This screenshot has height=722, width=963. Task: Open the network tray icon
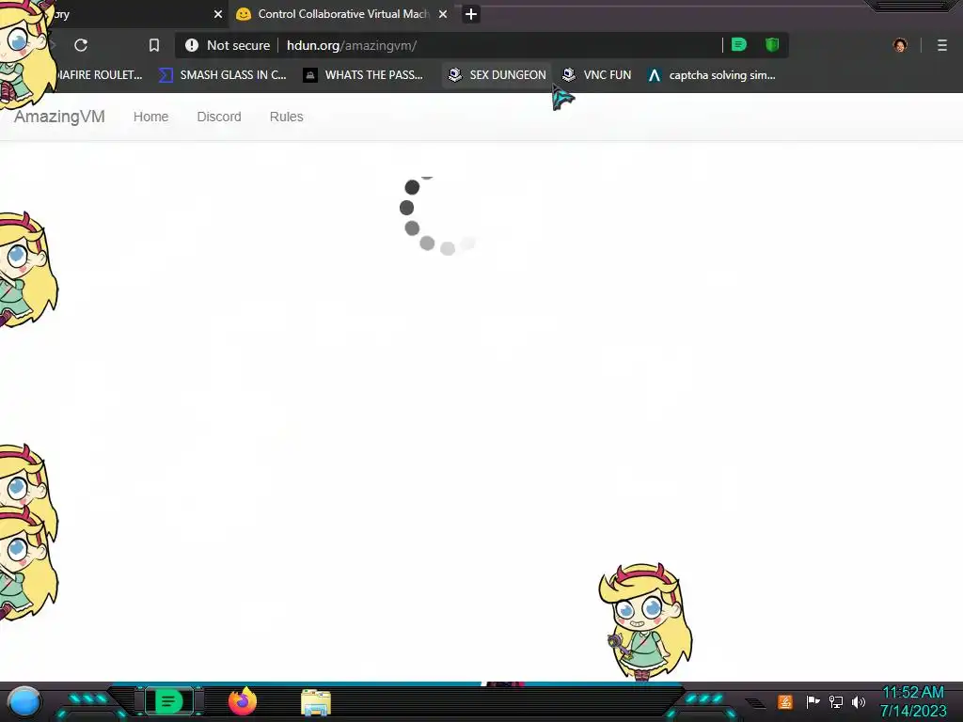tap(836, 701)
